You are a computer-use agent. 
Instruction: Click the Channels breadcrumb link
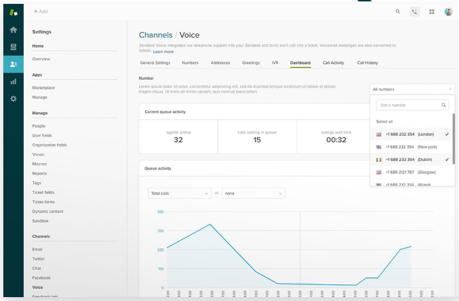(x=155, y=35)
